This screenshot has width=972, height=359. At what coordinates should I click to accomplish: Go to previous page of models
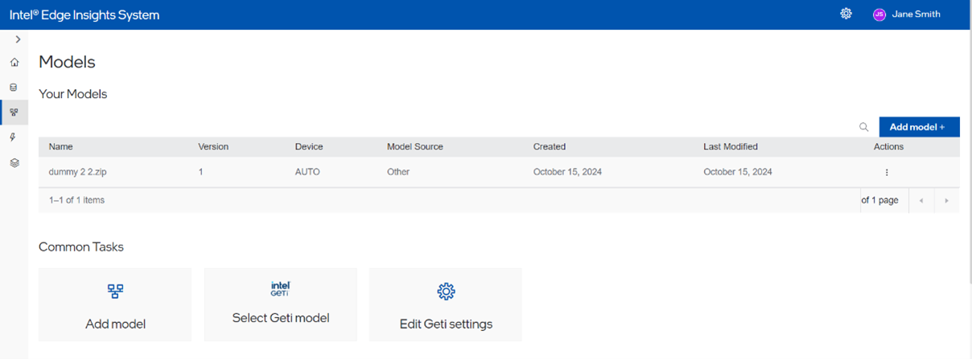921,200
